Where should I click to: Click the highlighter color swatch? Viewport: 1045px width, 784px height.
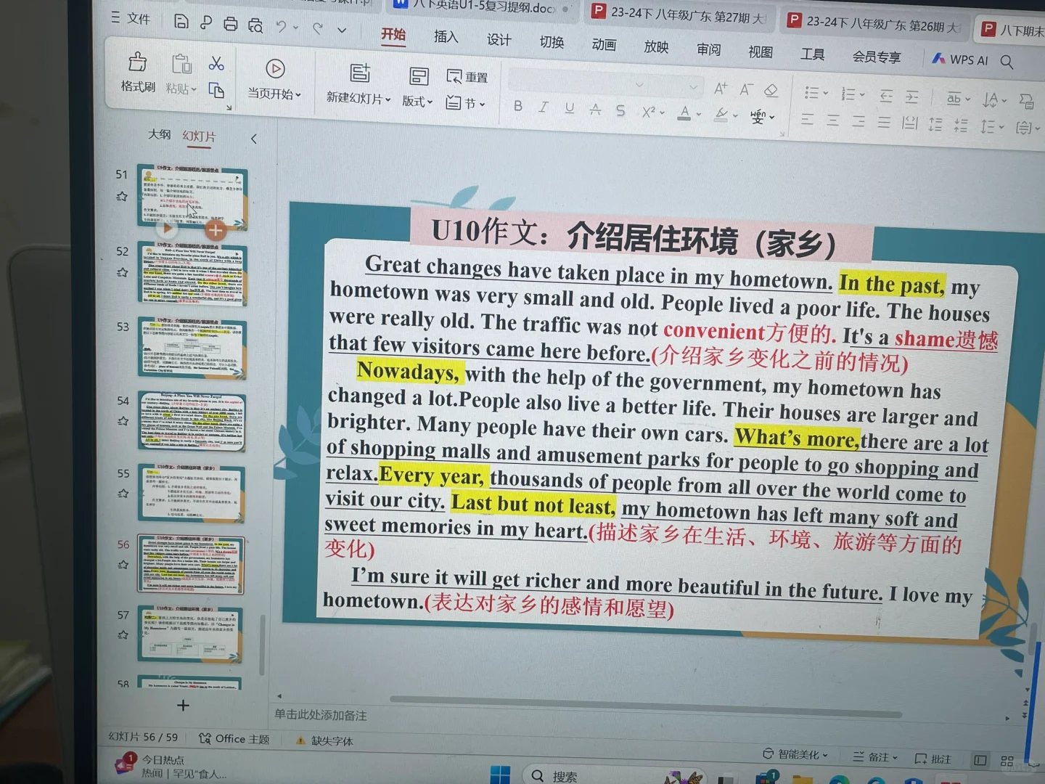721,115
